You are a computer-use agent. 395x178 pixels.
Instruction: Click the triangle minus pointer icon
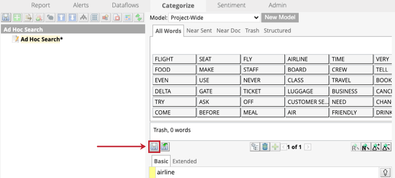387,147
